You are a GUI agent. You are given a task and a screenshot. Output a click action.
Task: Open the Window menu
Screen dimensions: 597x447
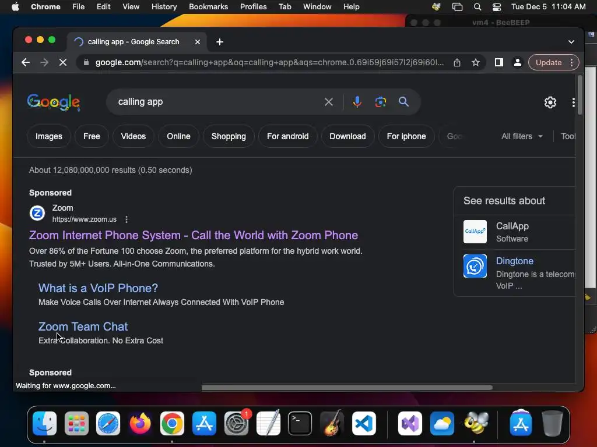click(x=317, y=7)
